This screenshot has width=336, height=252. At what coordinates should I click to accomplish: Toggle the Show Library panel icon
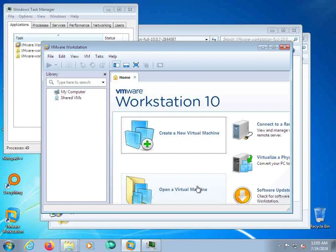[x=116, y=65]
